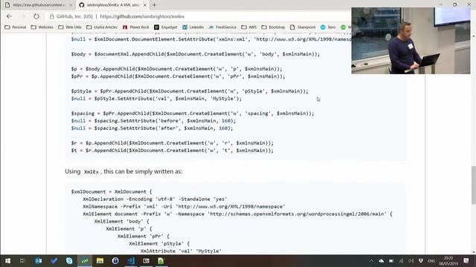This screenshot has width=476, height=267.
Task: Open File Explorer from the taskbar
Action: coord(100,260)
